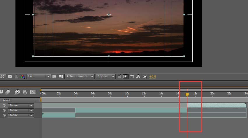Enable Motion Blur switch in timeline
248x138 pixels.
8,92
